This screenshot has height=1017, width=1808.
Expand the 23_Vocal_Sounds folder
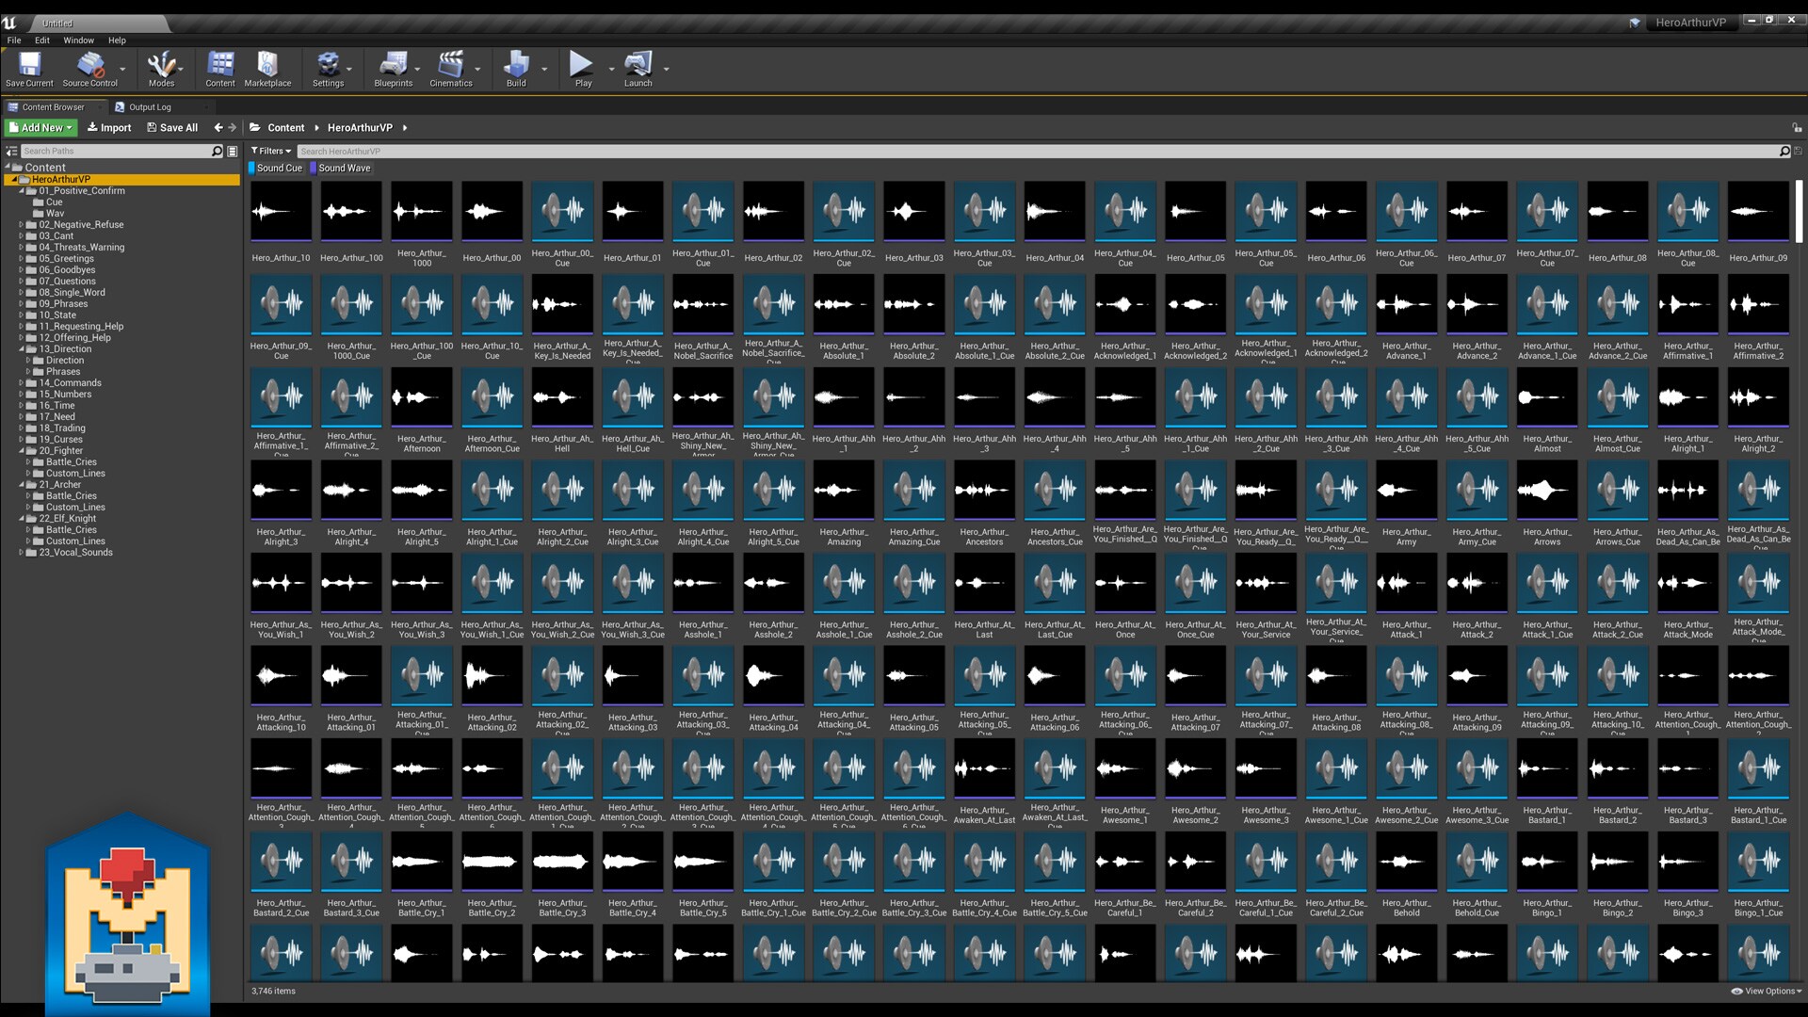pos(22,553)
